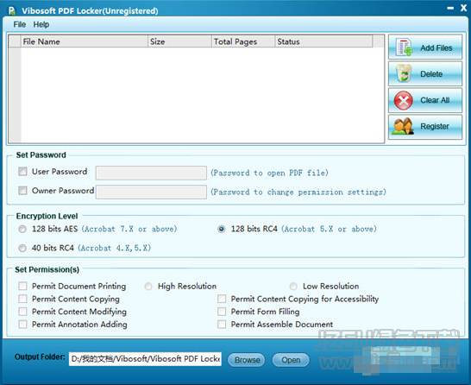
Task: Click the Delete recycle bin icon
Action: [404, 73]
